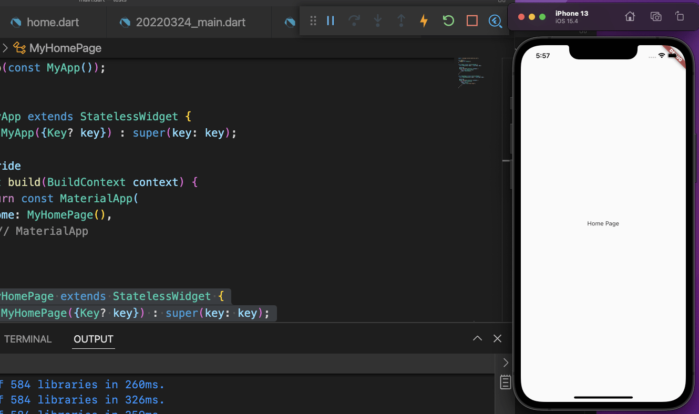Viewport: 699px width, 414px height.
Task: Expand the chevron arrow at output panel right edge
Action: (x=506, y=363)
